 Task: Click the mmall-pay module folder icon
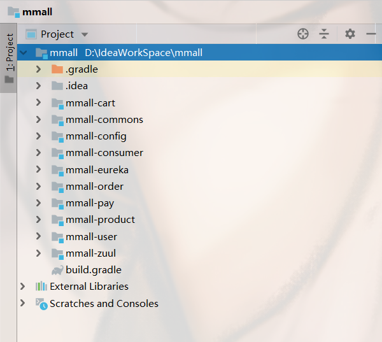point(58,203)
